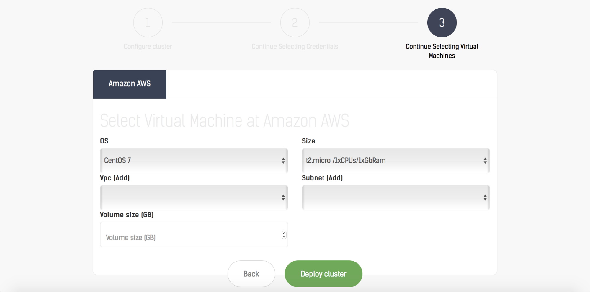Click the Deploy cluster button
590x292 pixels.
point(323,274)
